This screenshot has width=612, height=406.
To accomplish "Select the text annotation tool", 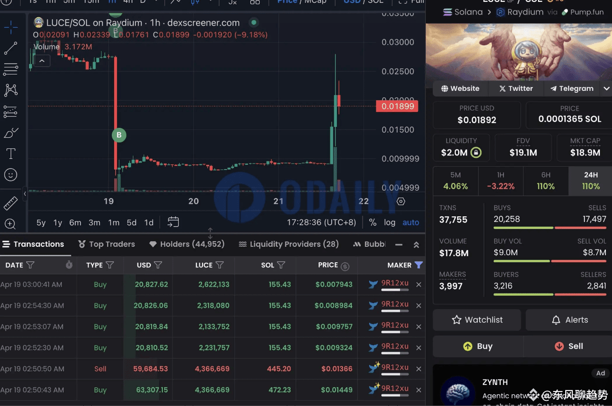I will pyautogui.click(x=11, y=153).
